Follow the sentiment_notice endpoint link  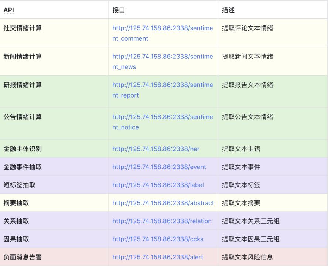163,117
